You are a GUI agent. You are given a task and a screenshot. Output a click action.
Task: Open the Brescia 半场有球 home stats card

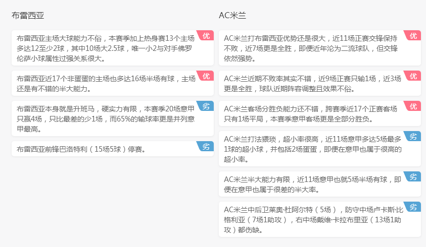pos(113,83)
